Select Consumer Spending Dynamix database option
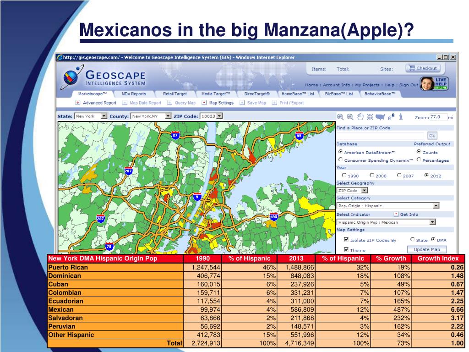The image size is (469, 352). pos(340,159)
